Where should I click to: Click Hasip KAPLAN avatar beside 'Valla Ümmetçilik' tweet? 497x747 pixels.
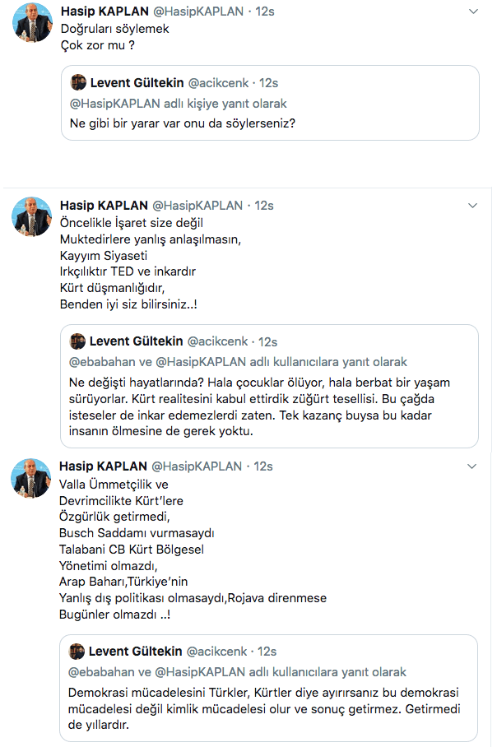point(31,478)
